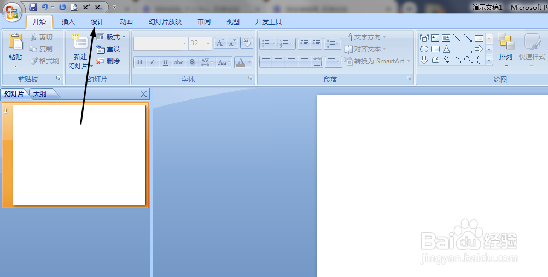Click the 粘贴 paste icon

(15, 42)
